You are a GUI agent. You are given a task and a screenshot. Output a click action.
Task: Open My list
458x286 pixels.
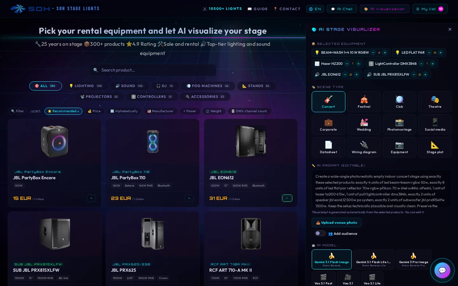pos(430,9)
